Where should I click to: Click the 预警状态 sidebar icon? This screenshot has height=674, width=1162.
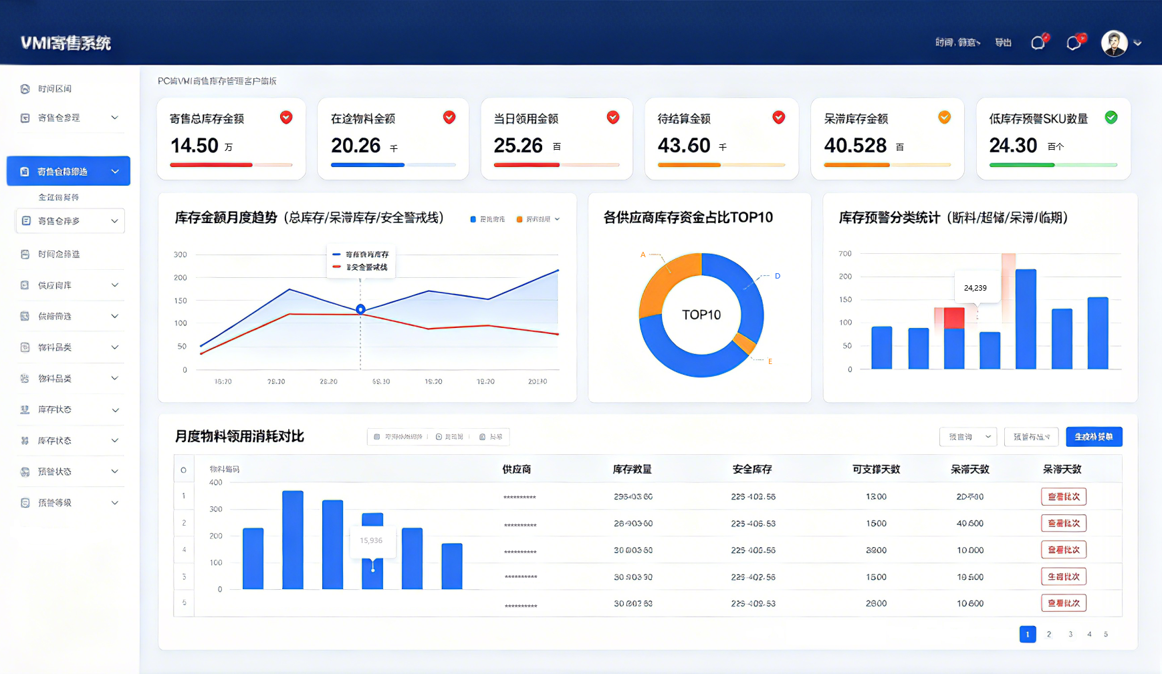[25, 472]
